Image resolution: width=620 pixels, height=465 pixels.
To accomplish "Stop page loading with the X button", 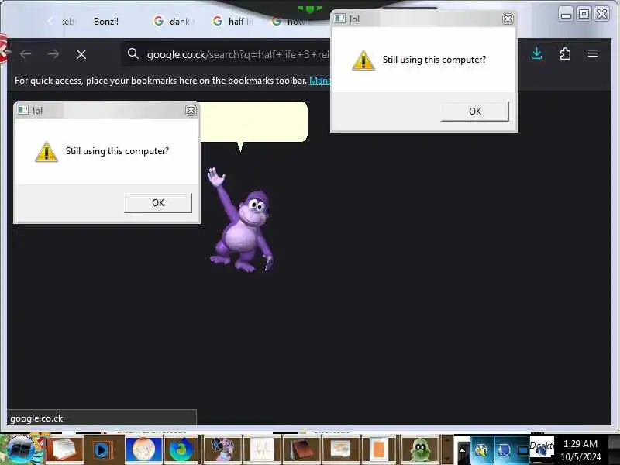I will pyautogui.click(x=81, y=54).
